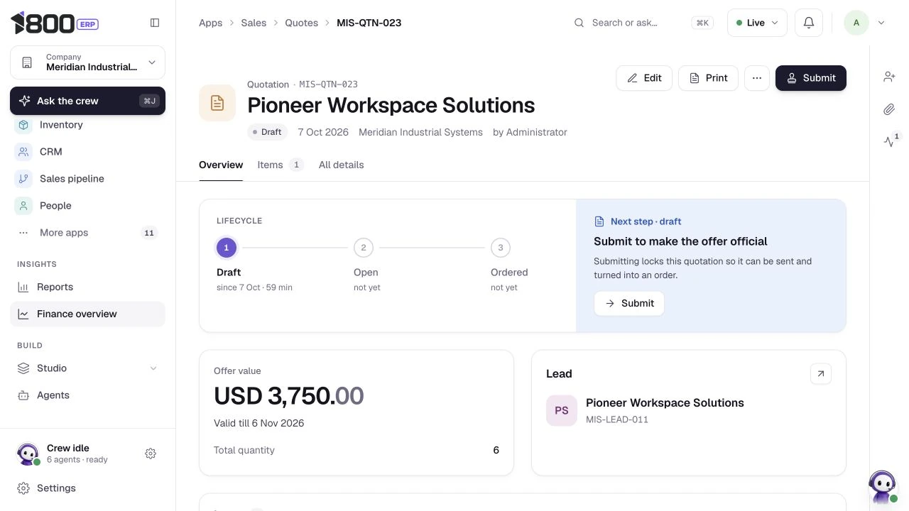Collapse the sidebar panel icon
The height and width of the screenshot is (511, 909).
[x=155, y=23]
